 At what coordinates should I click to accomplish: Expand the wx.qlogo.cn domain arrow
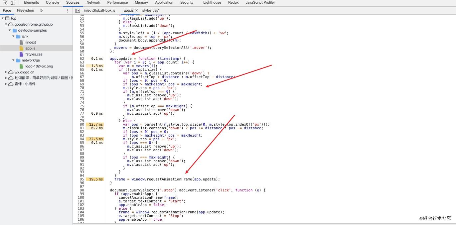pos(6,72)
